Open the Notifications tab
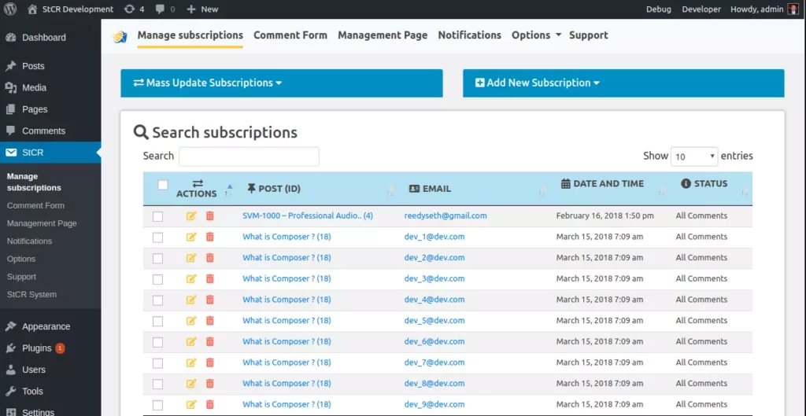Screen dimensions: 806x416 (469, 35)
